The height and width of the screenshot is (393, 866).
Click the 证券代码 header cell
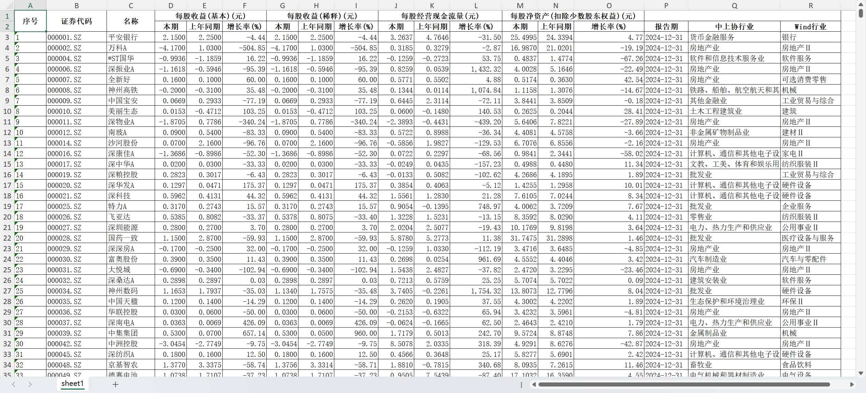click(x=76, y=21)
